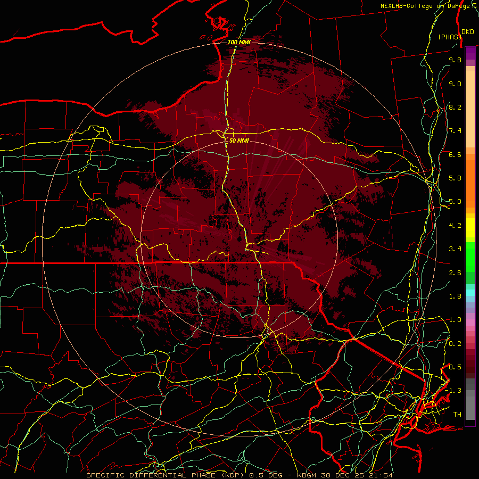Click the 1.8 value on the color scale

[455, 296]
